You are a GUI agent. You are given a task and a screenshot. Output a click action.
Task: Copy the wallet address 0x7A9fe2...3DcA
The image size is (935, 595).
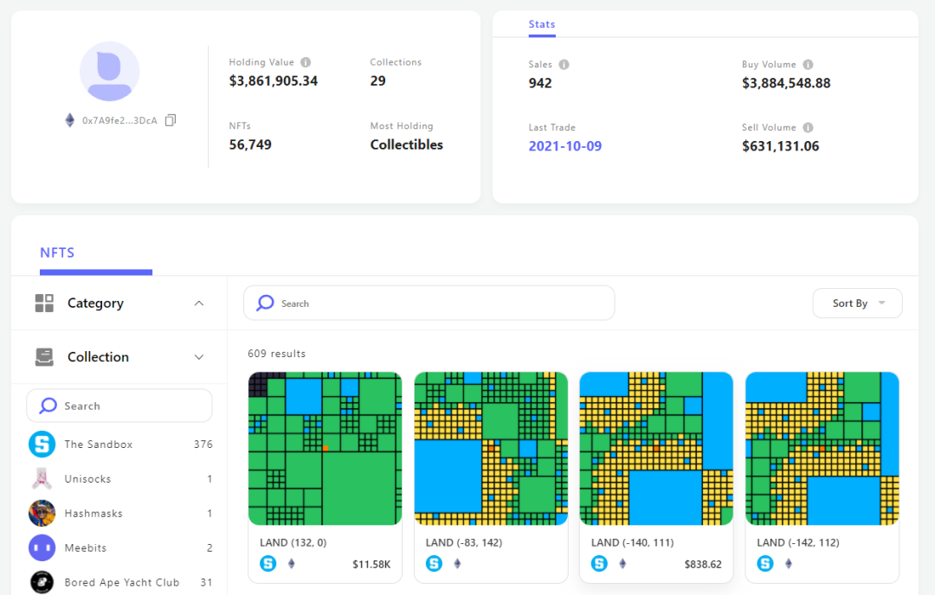(x=171, y=120)
